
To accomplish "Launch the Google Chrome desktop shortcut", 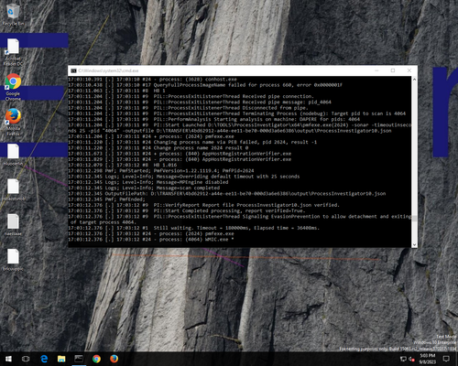I will 13,87.
